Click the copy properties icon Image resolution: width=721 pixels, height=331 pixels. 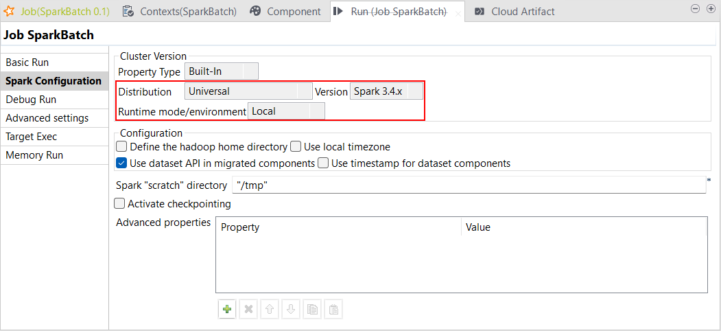[312, 310]
